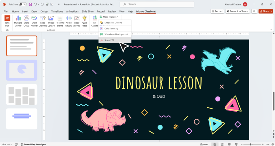Collapse the ribbon using the chevron

pos(271,30)
